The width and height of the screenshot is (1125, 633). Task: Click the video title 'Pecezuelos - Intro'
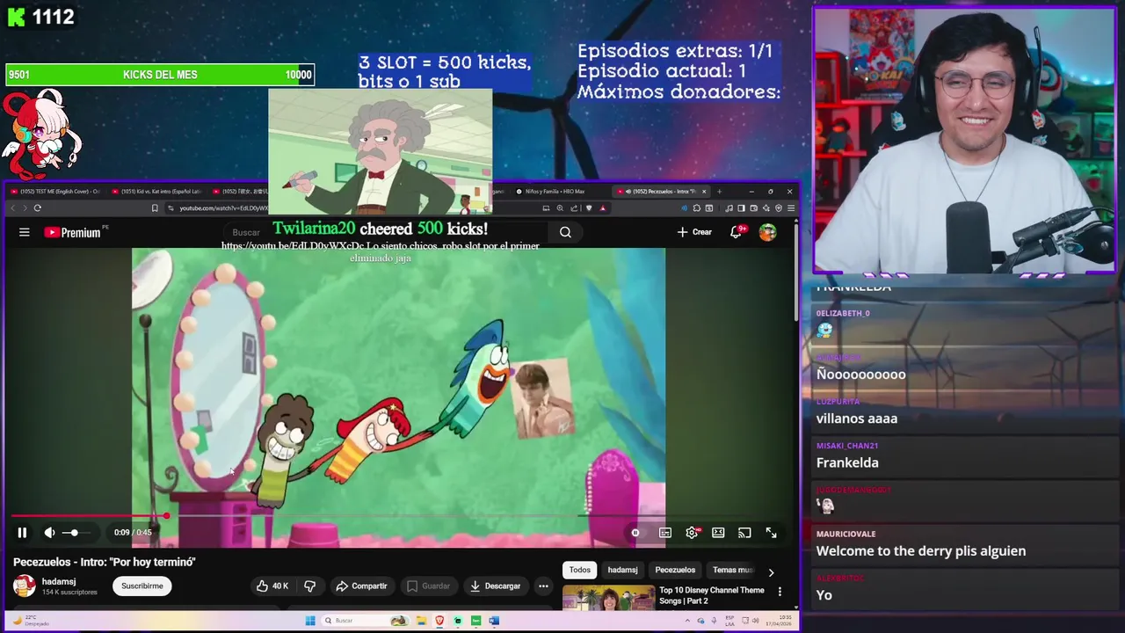tap(105, 562)
